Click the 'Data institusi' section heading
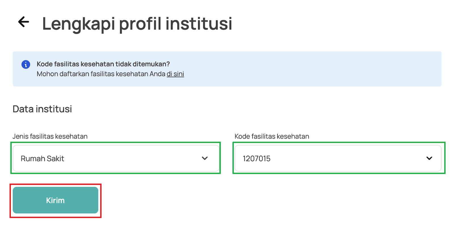454x248 pixels. [42, 109]
